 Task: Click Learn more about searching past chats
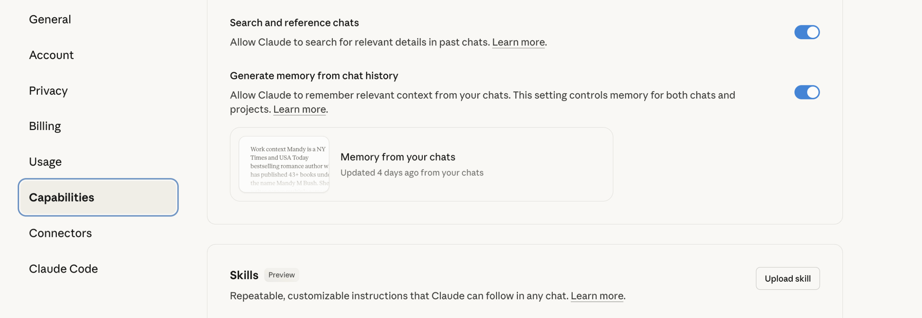[x=518, y=42]
